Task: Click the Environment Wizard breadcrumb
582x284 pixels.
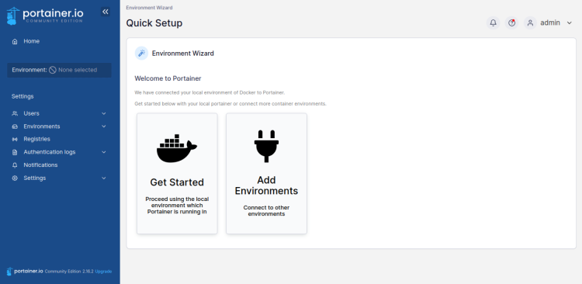Action: pos(149,8)
